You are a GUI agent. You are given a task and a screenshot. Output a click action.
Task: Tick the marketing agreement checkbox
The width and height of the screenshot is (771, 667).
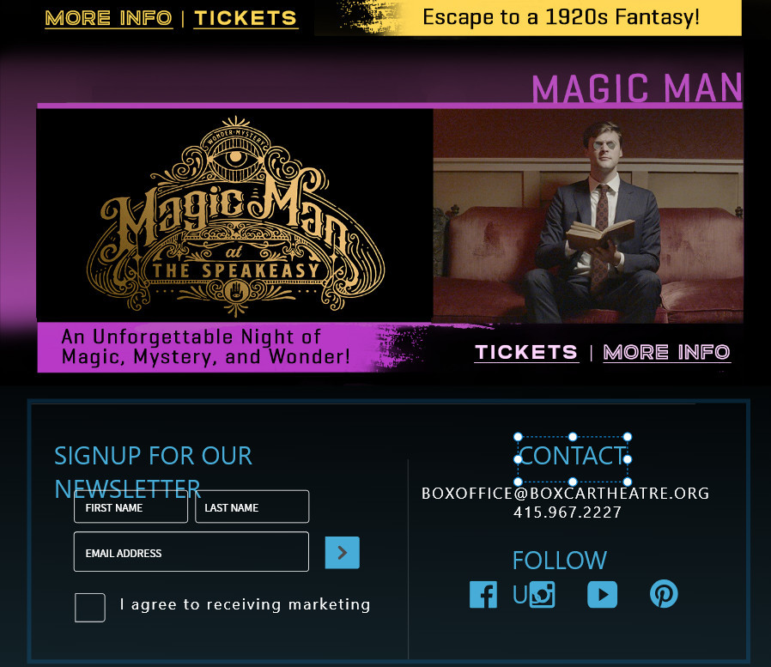90,608
